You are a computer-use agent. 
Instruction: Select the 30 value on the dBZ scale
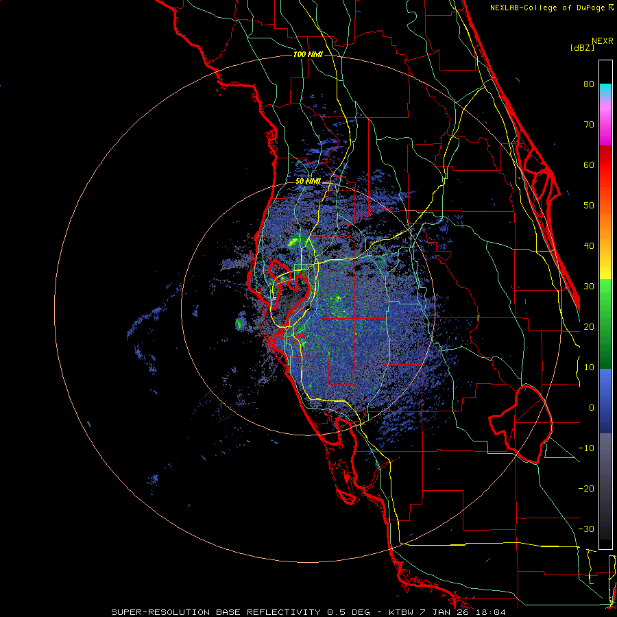589,287
